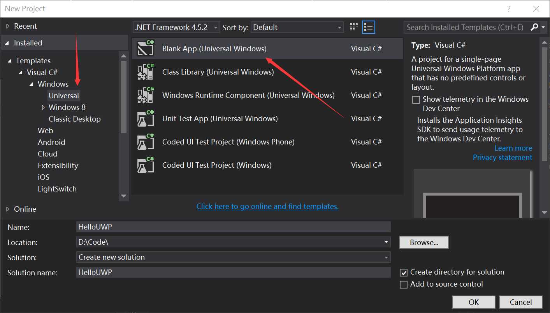Click the Windows Runtime Component template icon
550x313 pixels.
click(146, 95)
